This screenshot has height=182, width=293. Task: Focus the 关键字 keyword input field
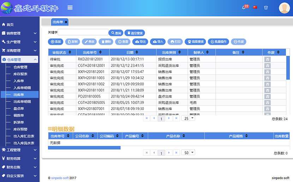click(83, 32)
